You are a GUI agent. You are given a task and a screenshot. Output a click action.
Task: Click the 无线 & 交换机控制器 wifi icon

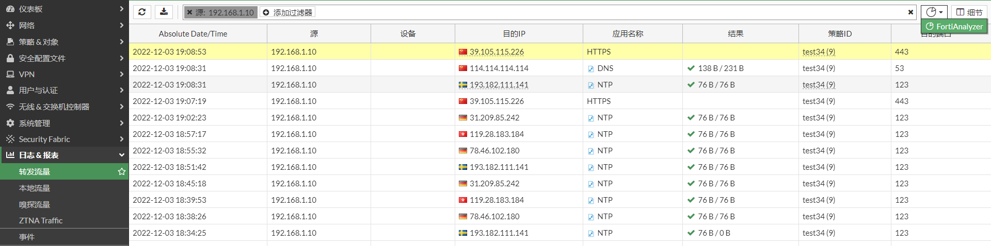(10, 107)
